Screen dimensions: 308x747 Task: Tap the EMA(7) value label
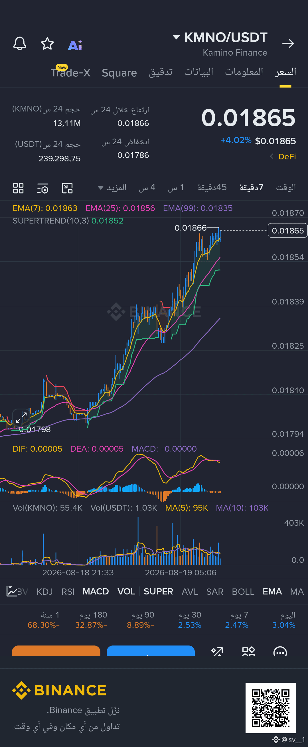[45, 208]
